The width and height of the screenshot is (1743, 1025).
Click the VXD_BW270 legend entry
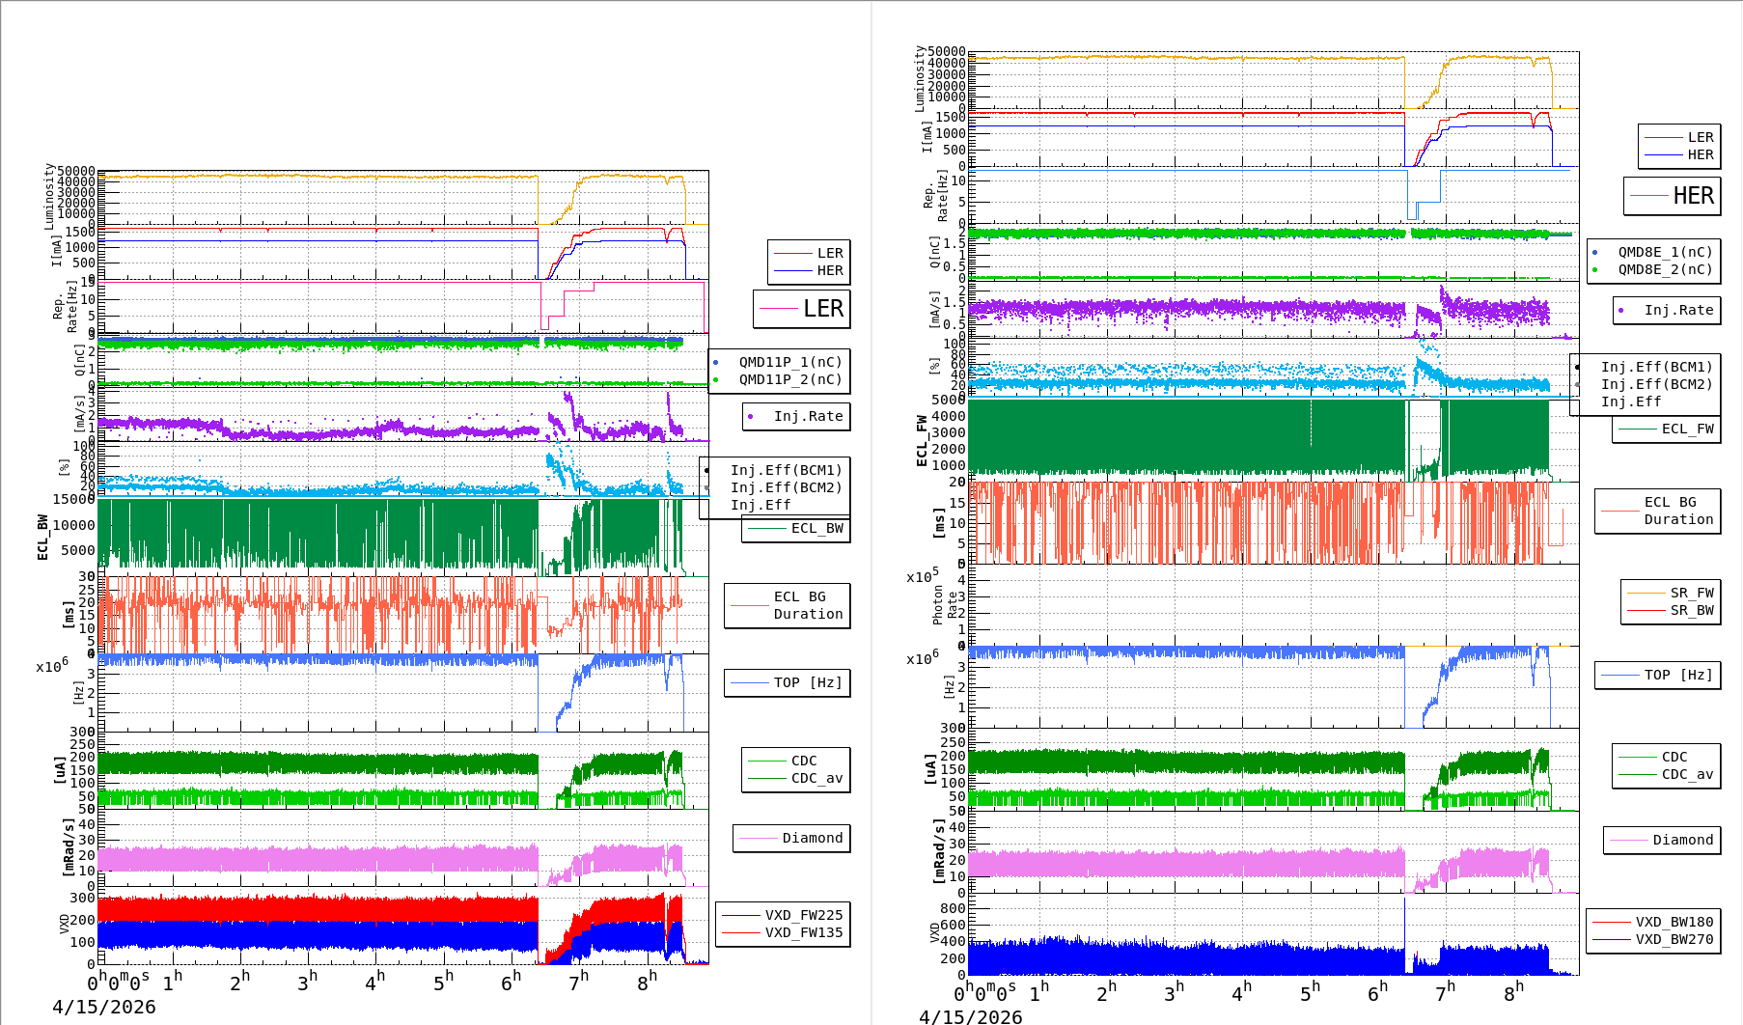[1674, 940]
